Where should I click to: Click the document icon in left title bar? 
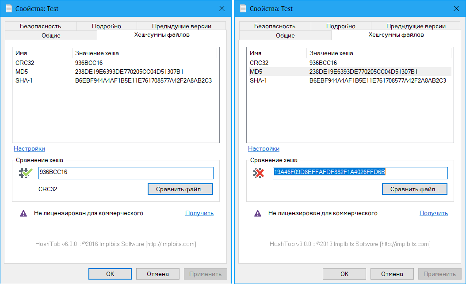9,8
